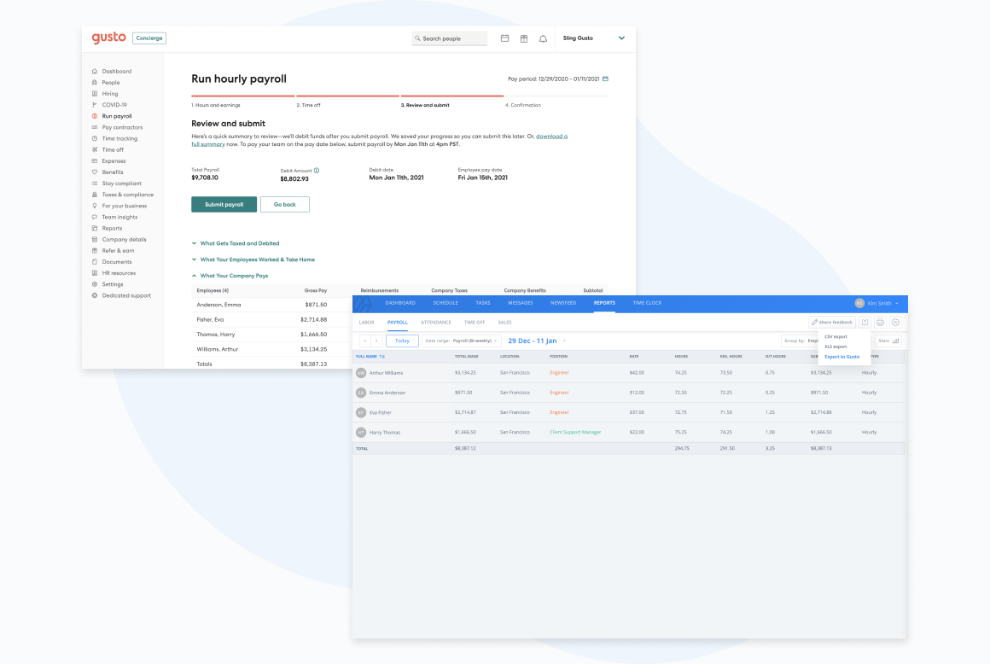Go to Time off in Gusto sidebar
990x664 pixels.
(x=113, y=149)
